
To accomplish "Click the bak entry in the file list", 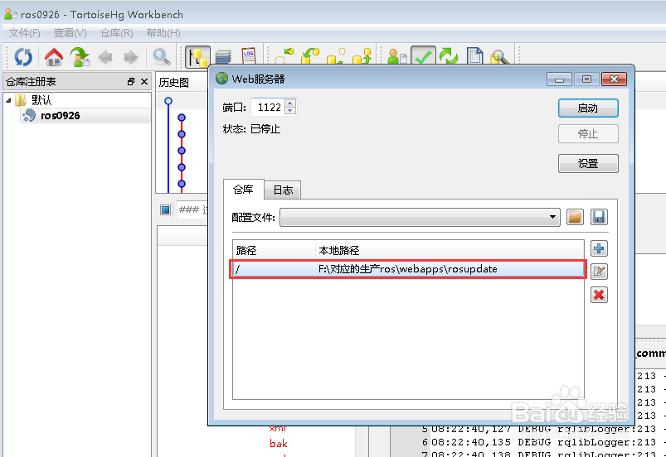I will click(278, 444).
